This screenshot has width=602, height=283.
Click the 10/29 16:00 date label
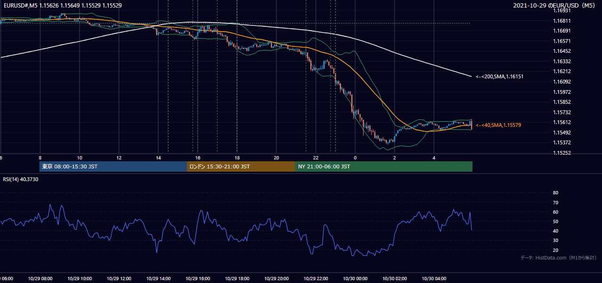tap(198, 279)
